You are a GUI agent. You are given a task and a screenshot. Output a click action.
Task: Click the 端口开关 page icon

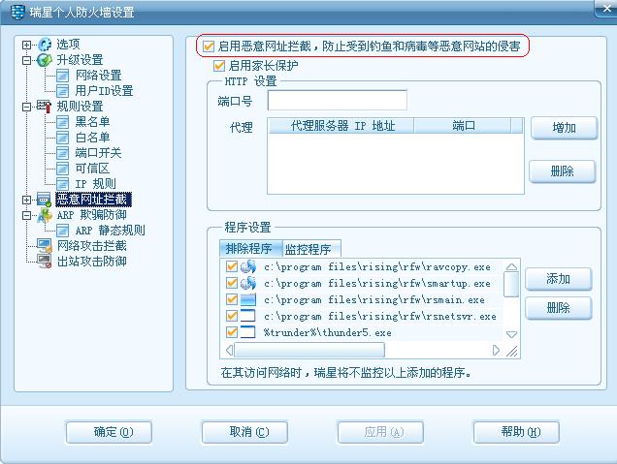62,153
